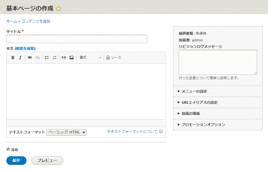Expand メニューの設定 section
268x171 pixels.
(x=218, y=91)
